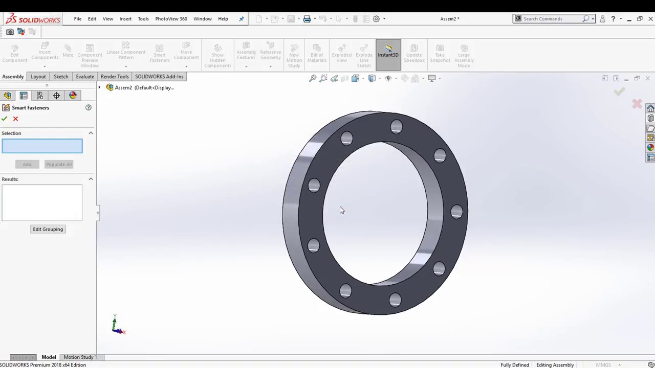
Task: Click the Insert Components tool
Action: [45, 52]
